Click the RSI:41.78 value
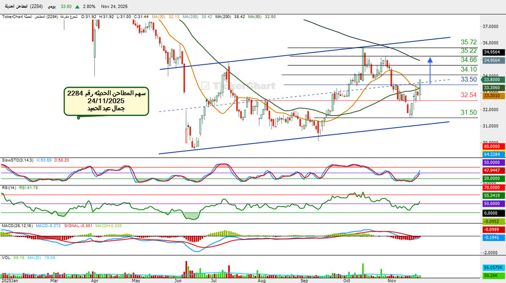This screenshot has width=506, height=283. (x=29, y=188)
